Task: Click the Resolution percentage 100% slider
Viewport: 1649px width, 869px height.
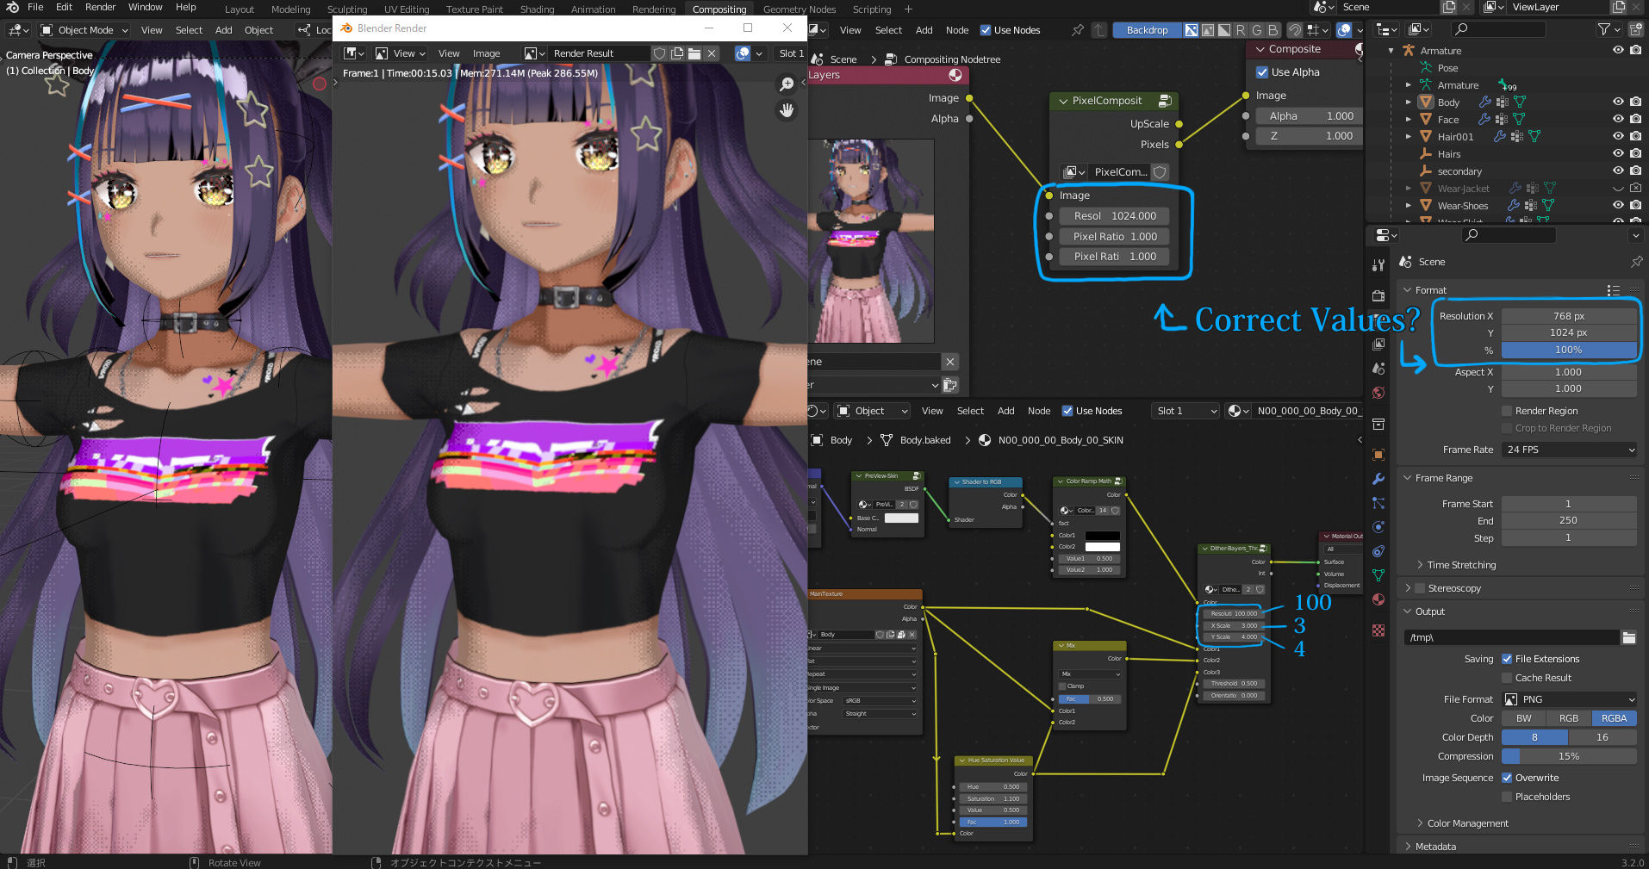Action: [1569, 350]
